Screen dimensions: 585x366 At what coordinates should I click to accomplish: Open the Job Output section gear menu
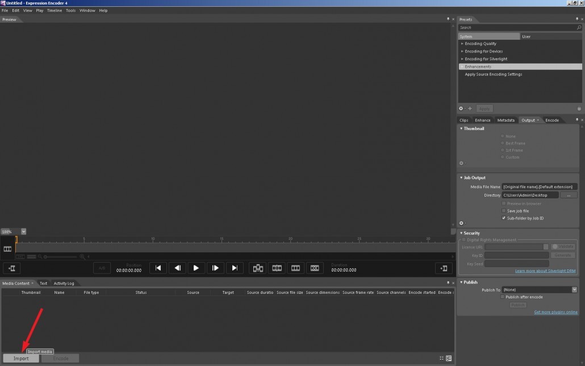[462, 223]
